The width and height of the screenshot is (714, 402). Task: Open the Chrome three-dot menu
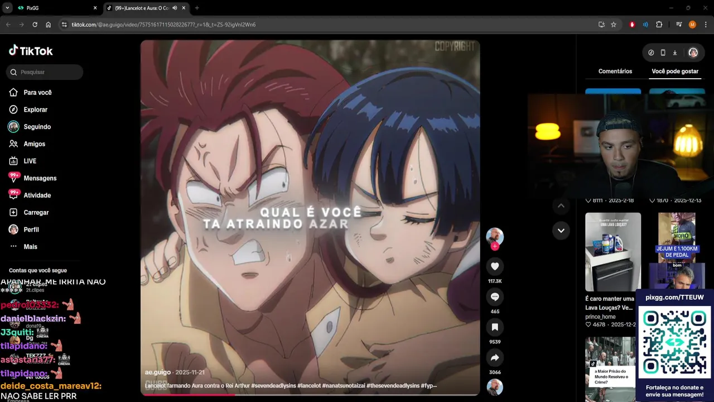705,25
